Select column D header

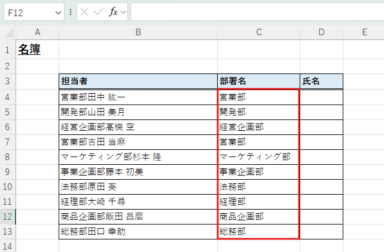[x=321, y=32]
